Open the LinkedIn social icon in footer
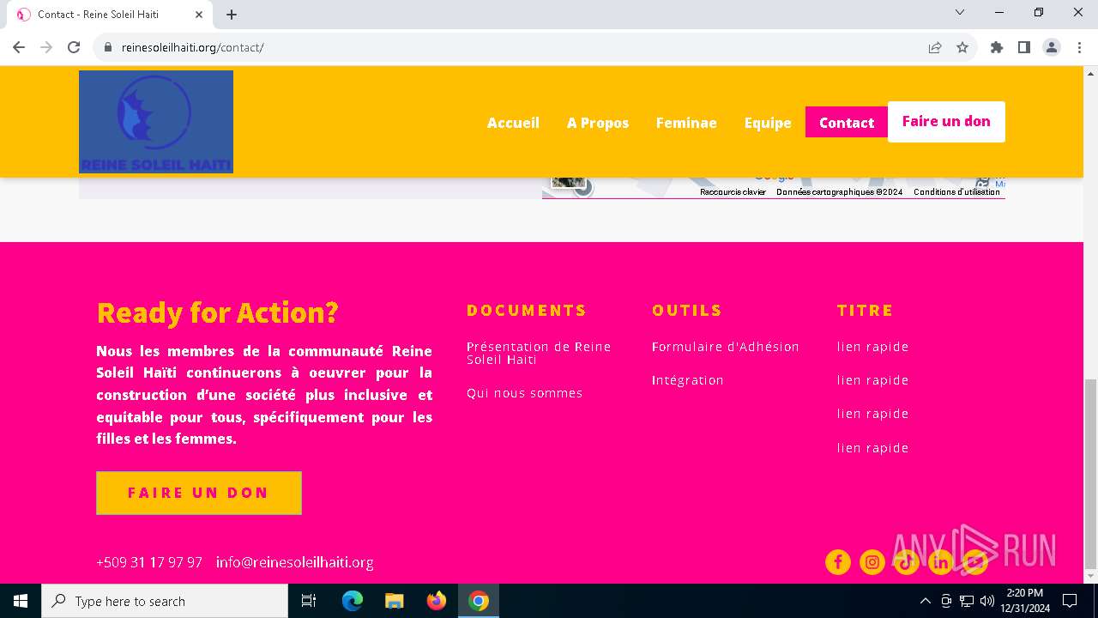 click(941, 562)
